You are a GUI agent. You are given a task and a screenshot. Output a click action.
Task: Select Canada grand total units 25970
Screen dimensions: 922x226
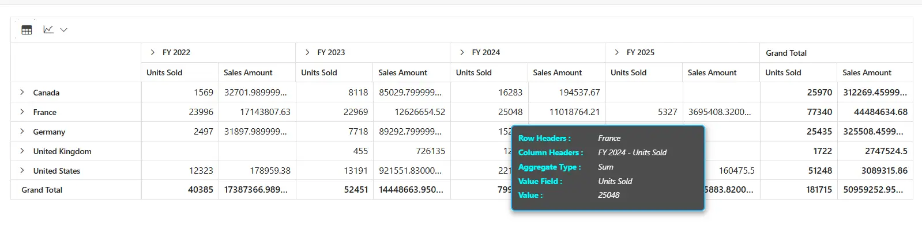click(799, 92)
